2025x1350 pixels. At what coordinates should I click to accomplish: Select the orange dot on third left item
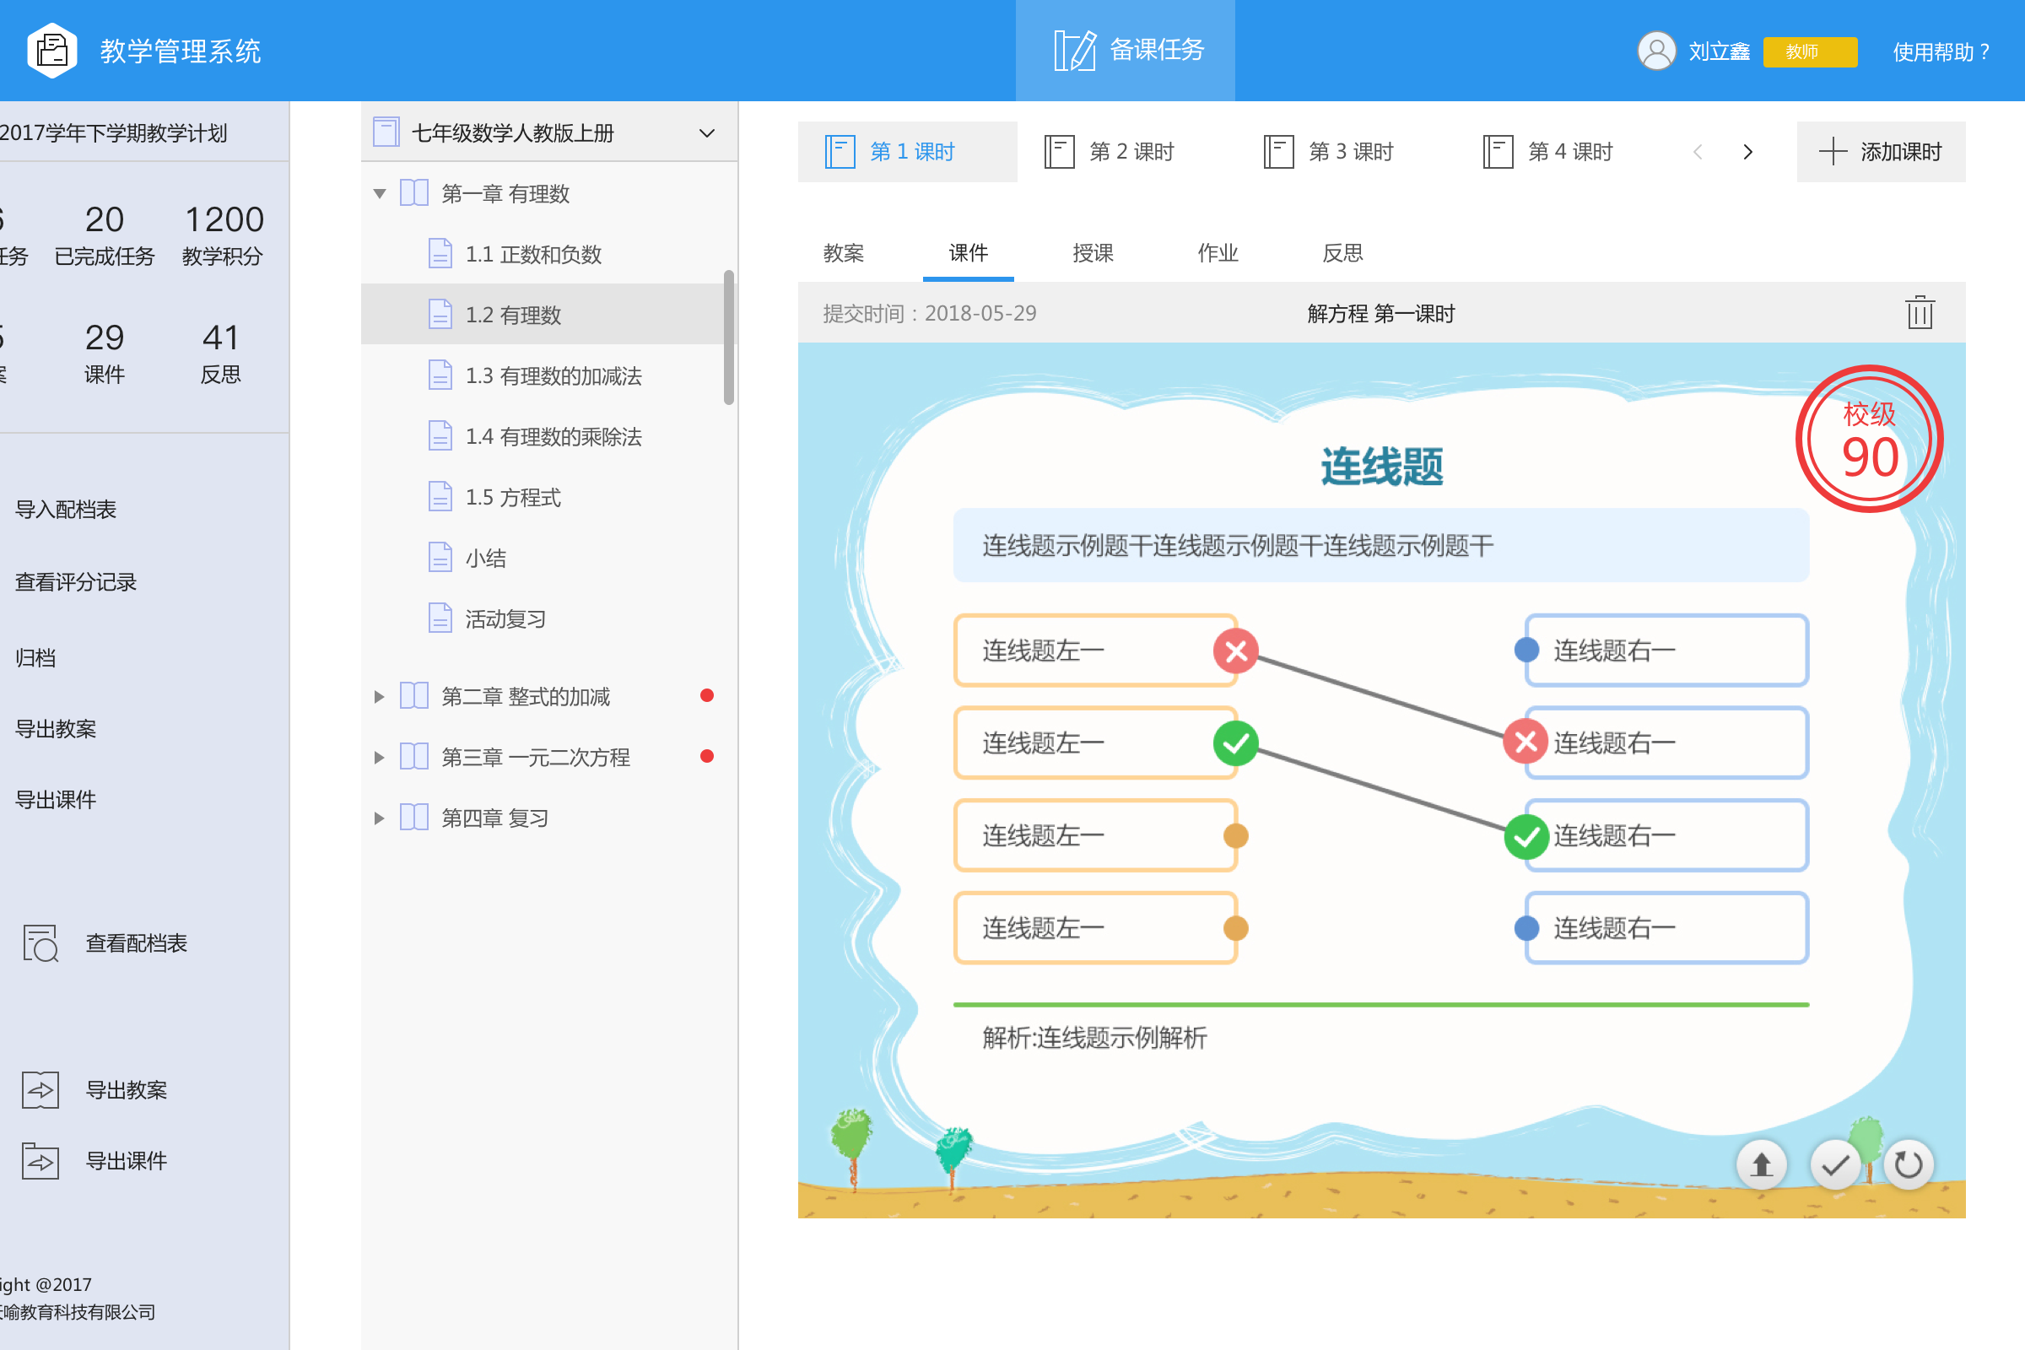pos(1235,836)
